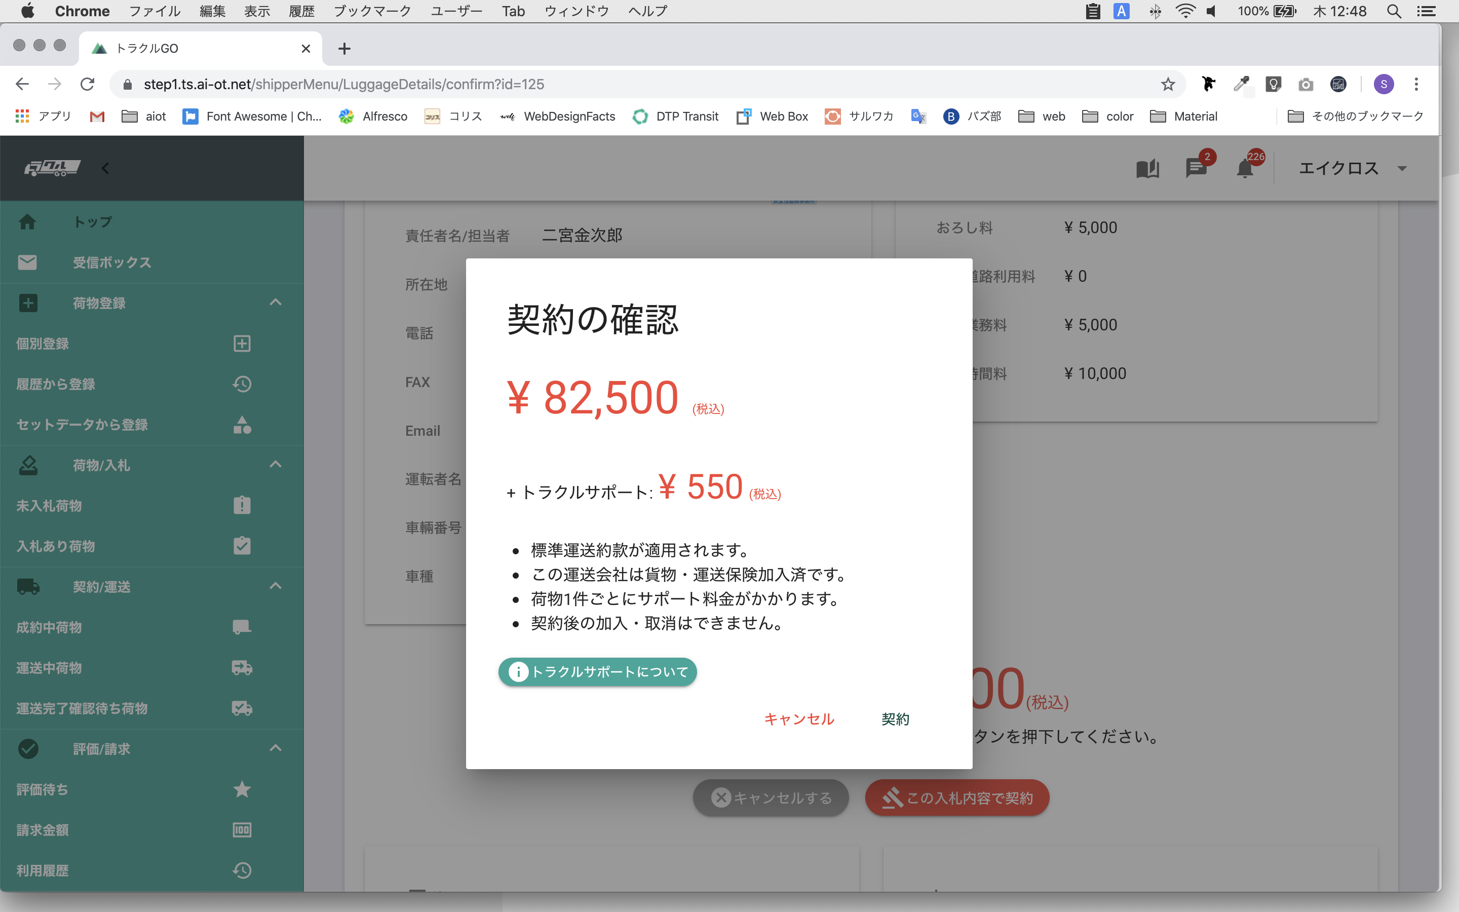
Task: Click the 履歴から登録 history icon
Action: tap(242, 384)
